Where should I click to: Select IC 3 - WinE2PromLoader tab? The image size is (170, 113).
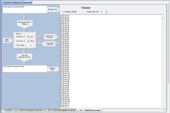tap(90, 110)
